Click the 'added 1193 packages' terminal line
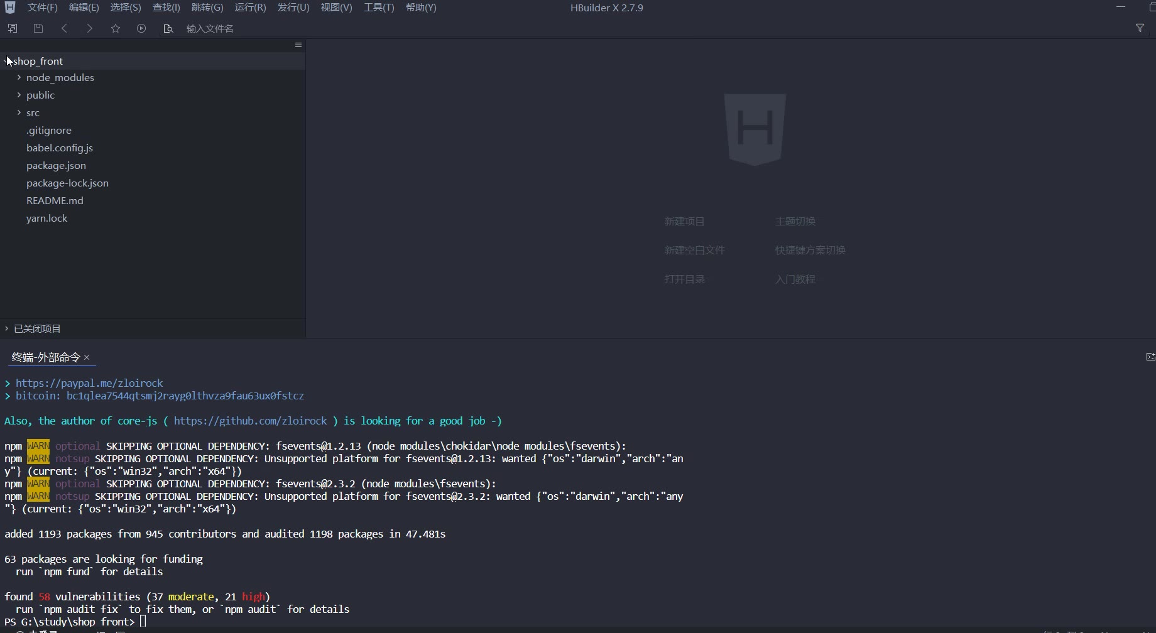The image size is (1156, 633). [225, 534]
